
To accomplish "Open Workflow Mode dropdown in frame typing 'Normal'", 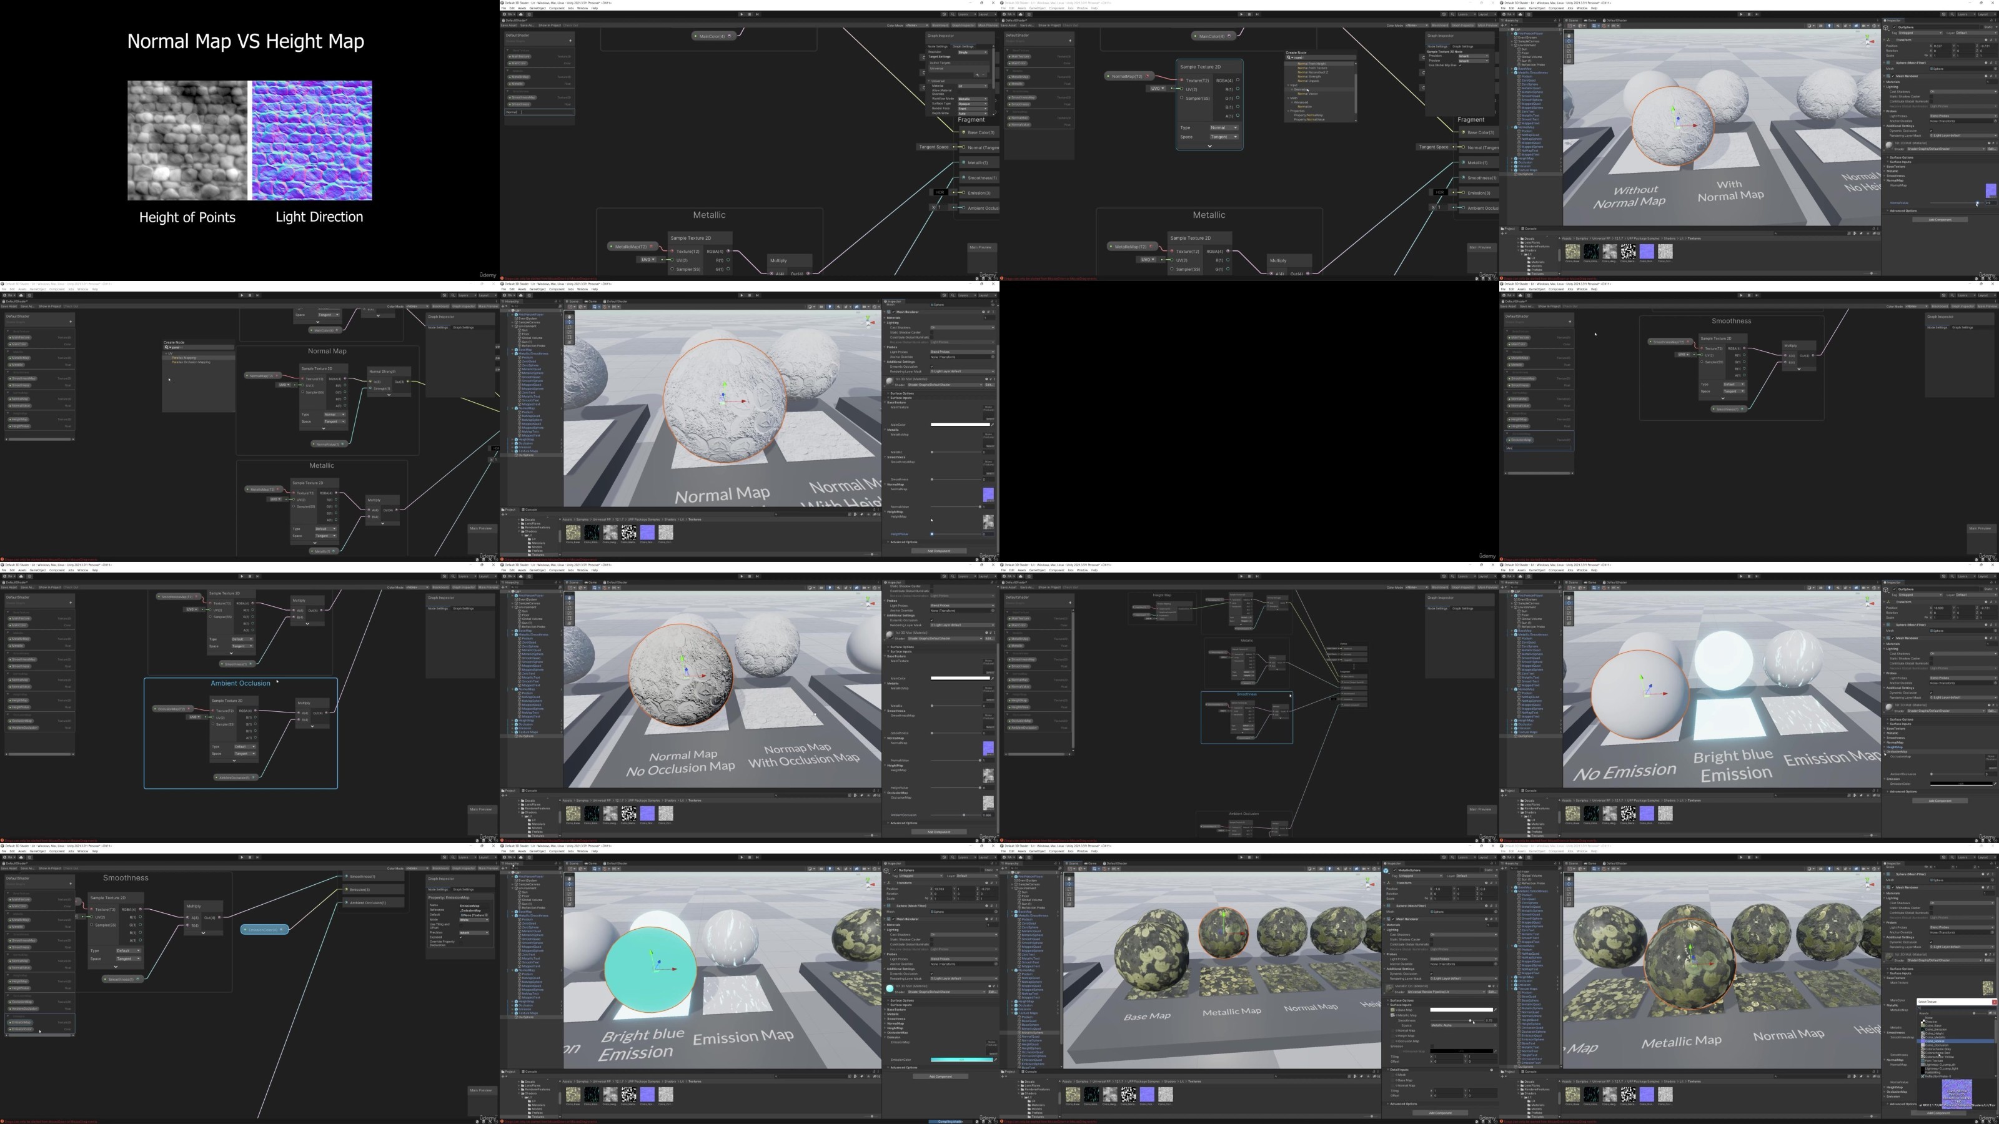I will 973,99.
